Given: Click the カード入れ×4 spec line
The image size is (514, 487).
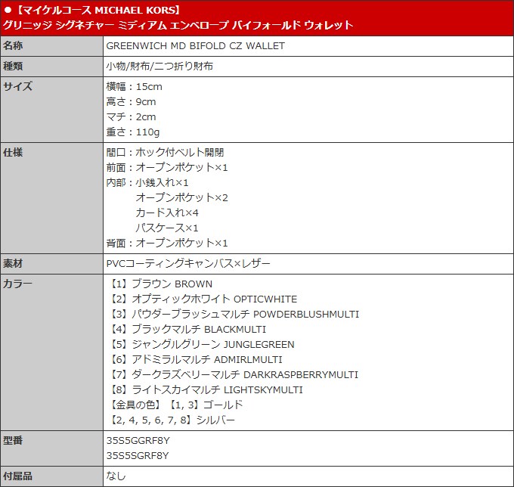Looking at the screenshot, I should coord(166,212).
